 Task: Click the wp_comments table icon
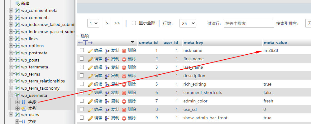click(x=17, y=17)
